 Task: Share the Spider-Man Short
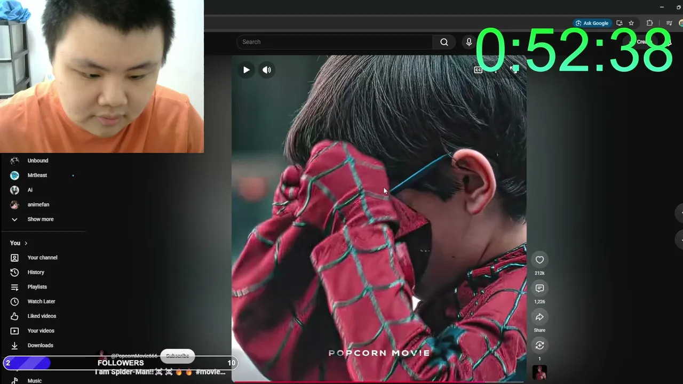pos(539,317)
